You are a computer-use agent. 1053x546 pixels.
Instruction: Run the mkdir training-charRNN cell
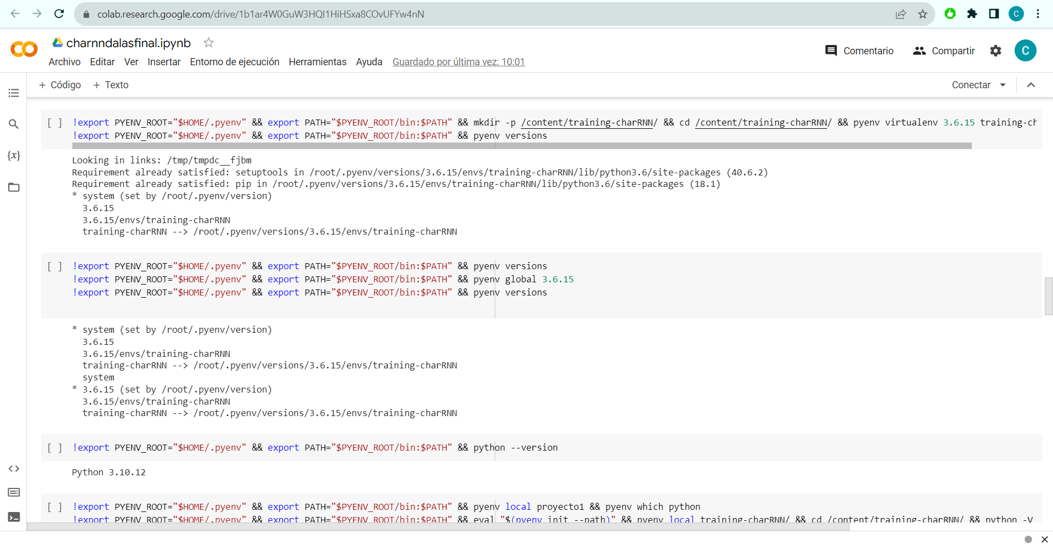pos(54,123)
